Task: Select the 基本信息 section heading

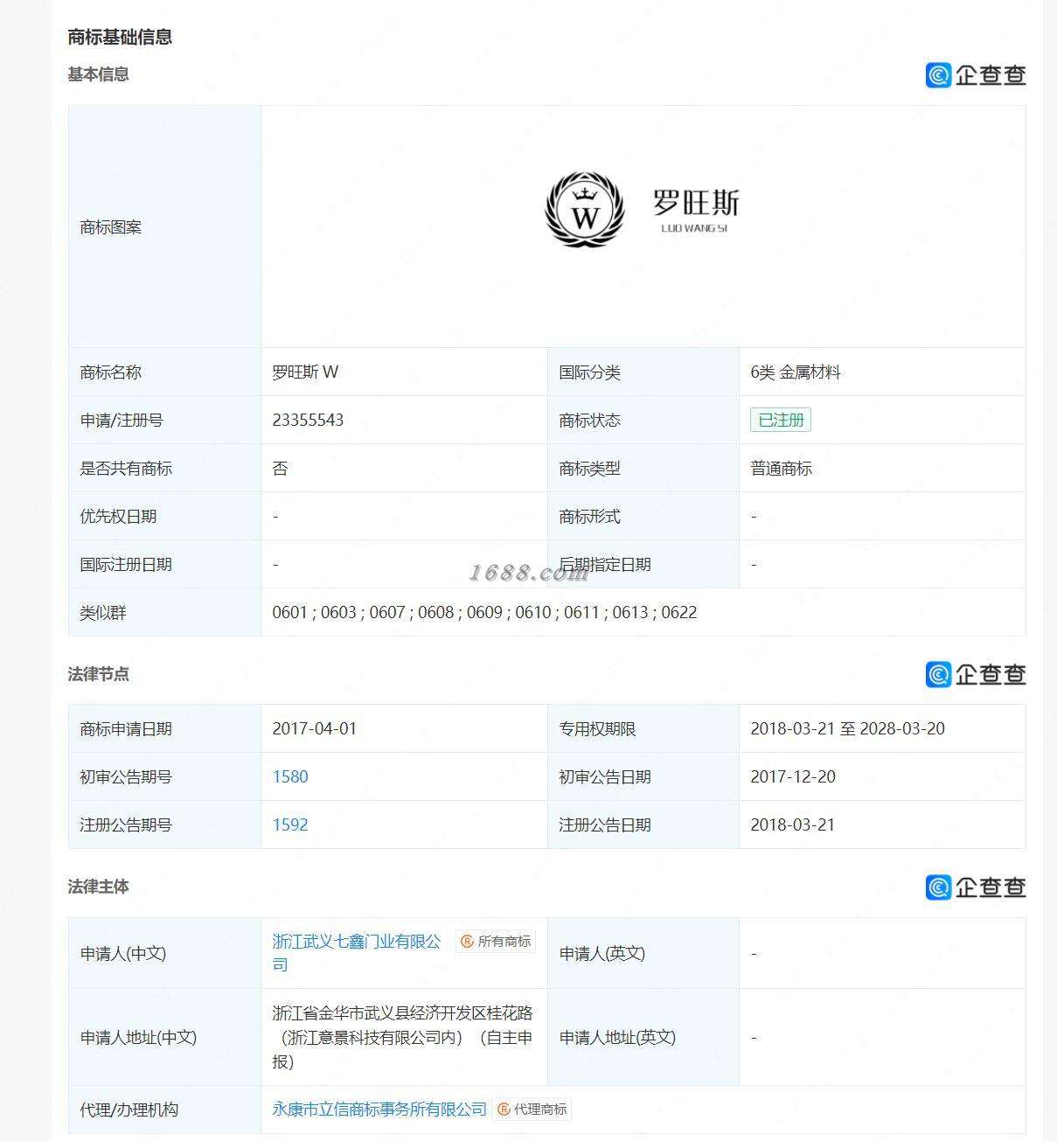Action: point(98,74)
